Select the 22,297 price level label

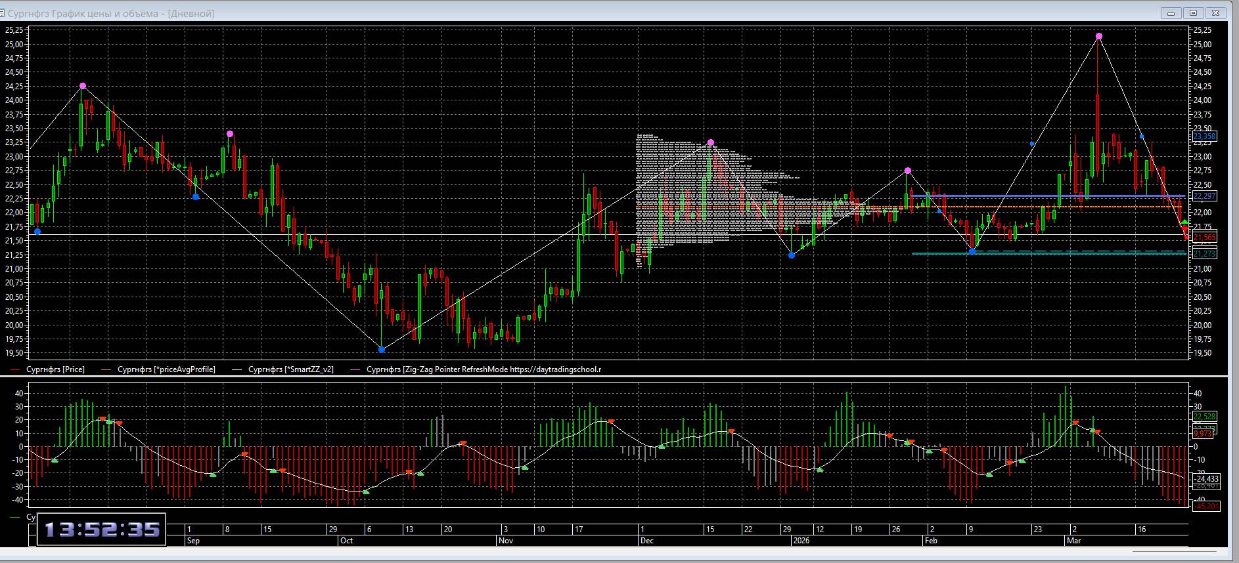click(x=1204, y=196)
